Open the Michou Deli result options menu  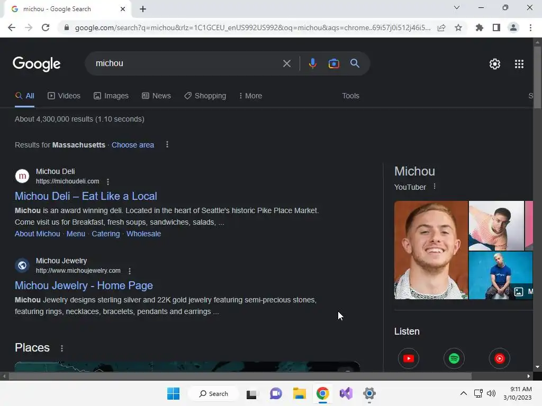click(108, 182)
